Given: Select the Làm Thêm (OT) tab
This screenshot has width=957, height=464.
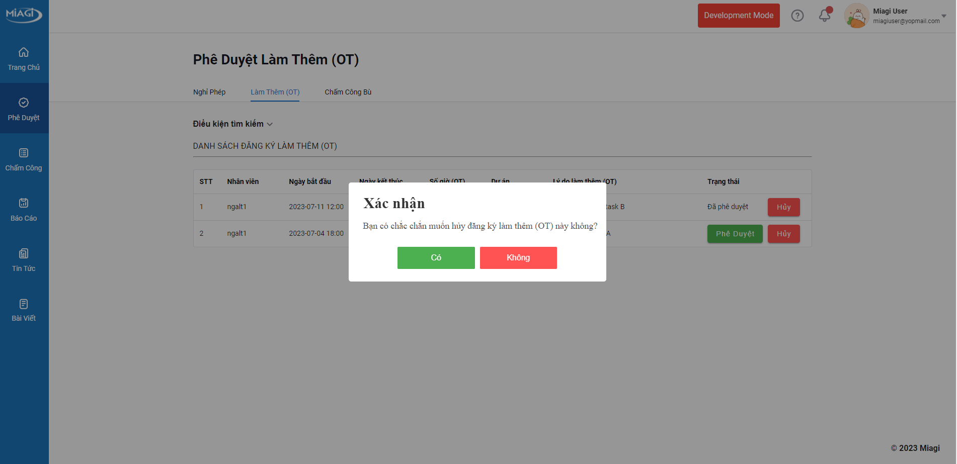Looking at the screenshot, I should click(275, 92).
